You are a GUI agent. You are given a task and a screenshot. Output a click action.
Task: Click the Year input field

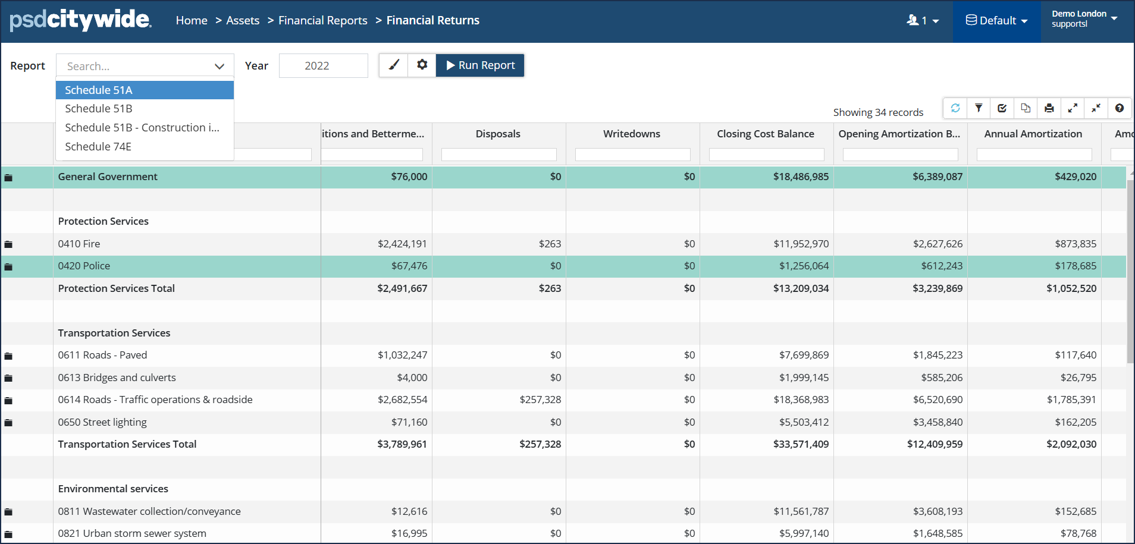click(x=323, y=66)
